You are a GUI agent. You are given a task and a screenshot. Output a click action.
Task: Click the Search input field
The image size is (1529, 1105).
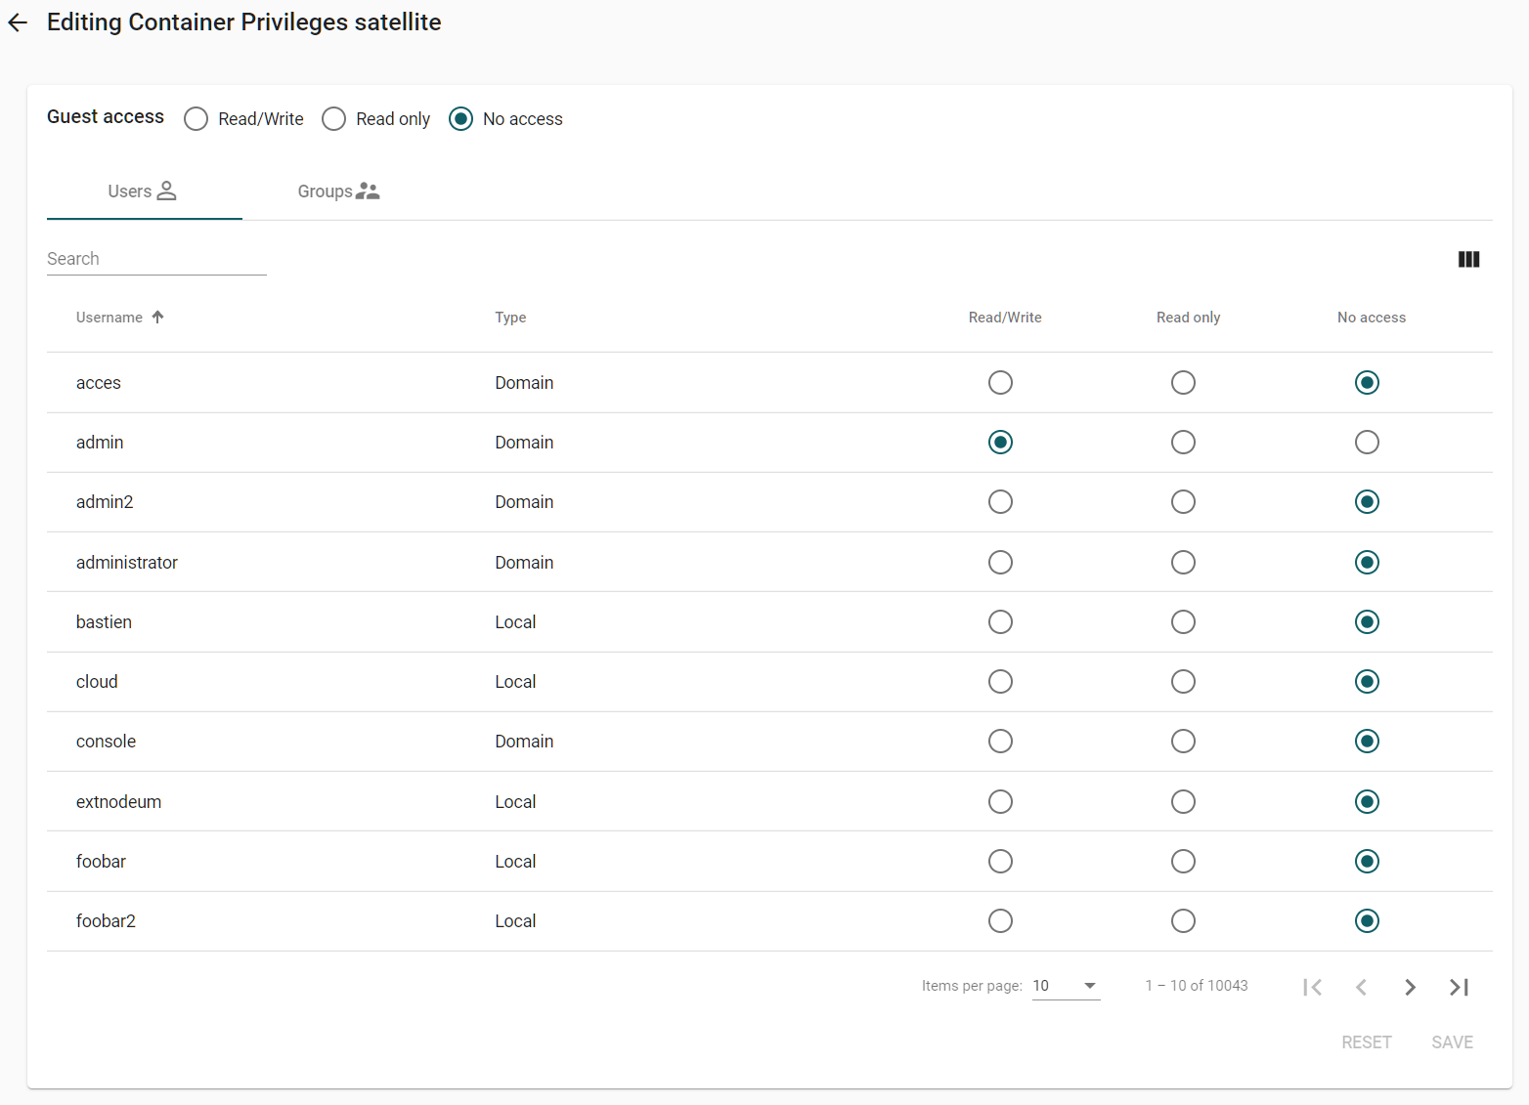156,259
